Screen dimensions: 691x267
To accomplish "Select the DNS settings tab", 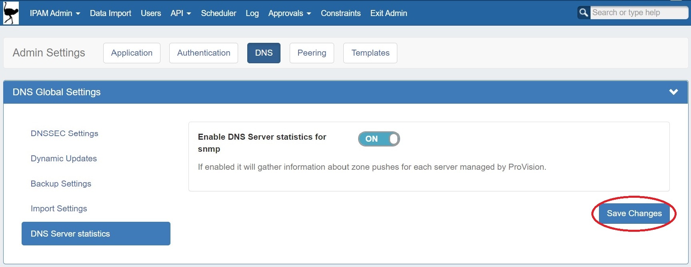I will (264, 53).
